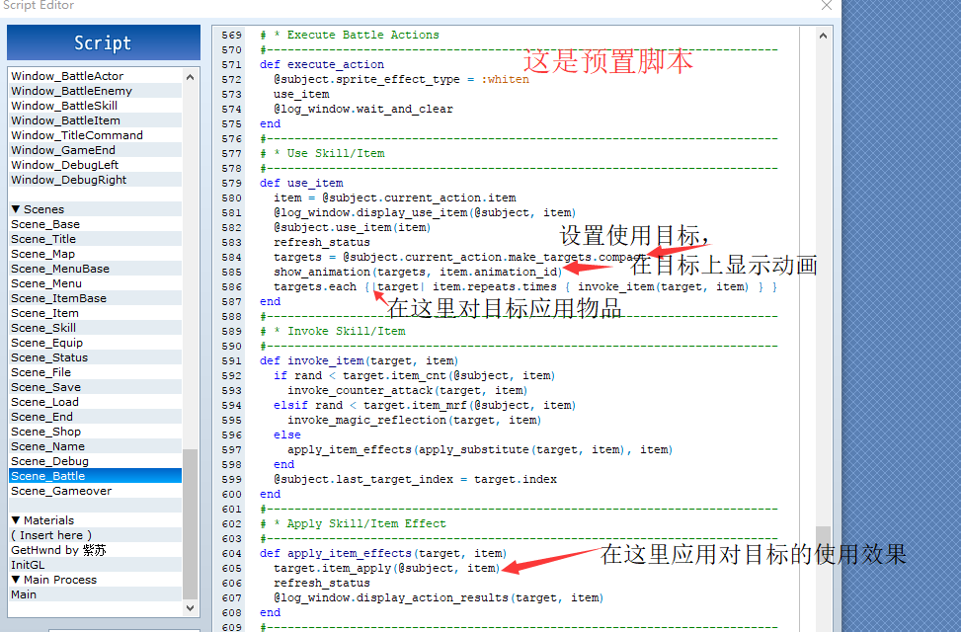Select Scene_ItemBase script

coord(96,298)
